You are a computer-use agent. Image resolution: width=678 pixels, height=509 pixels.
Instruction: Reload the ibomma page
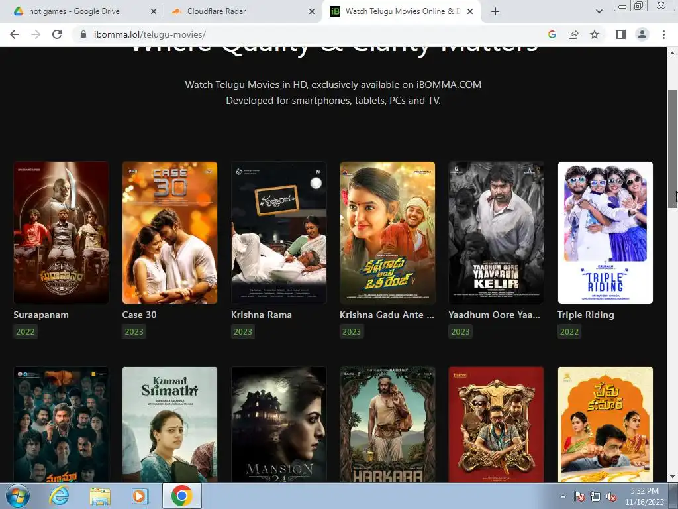[x=57, y=34]
